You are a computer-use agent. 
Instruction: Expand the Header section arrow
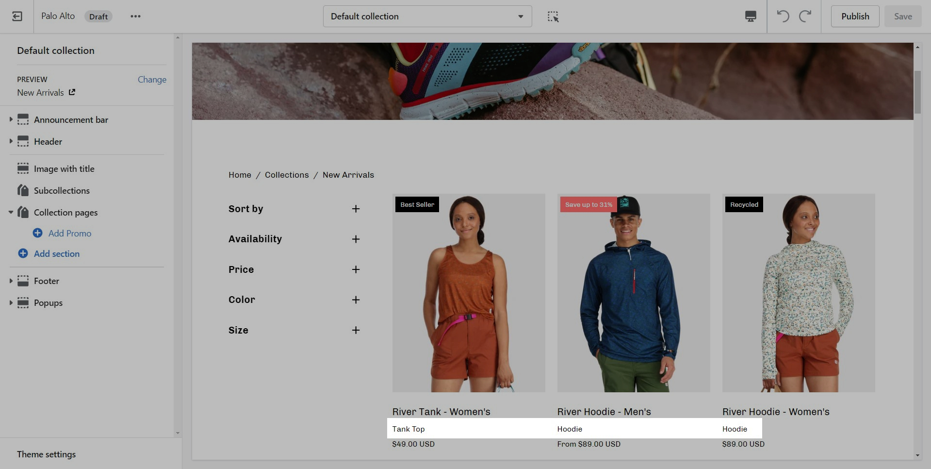[x=11, y=141]
